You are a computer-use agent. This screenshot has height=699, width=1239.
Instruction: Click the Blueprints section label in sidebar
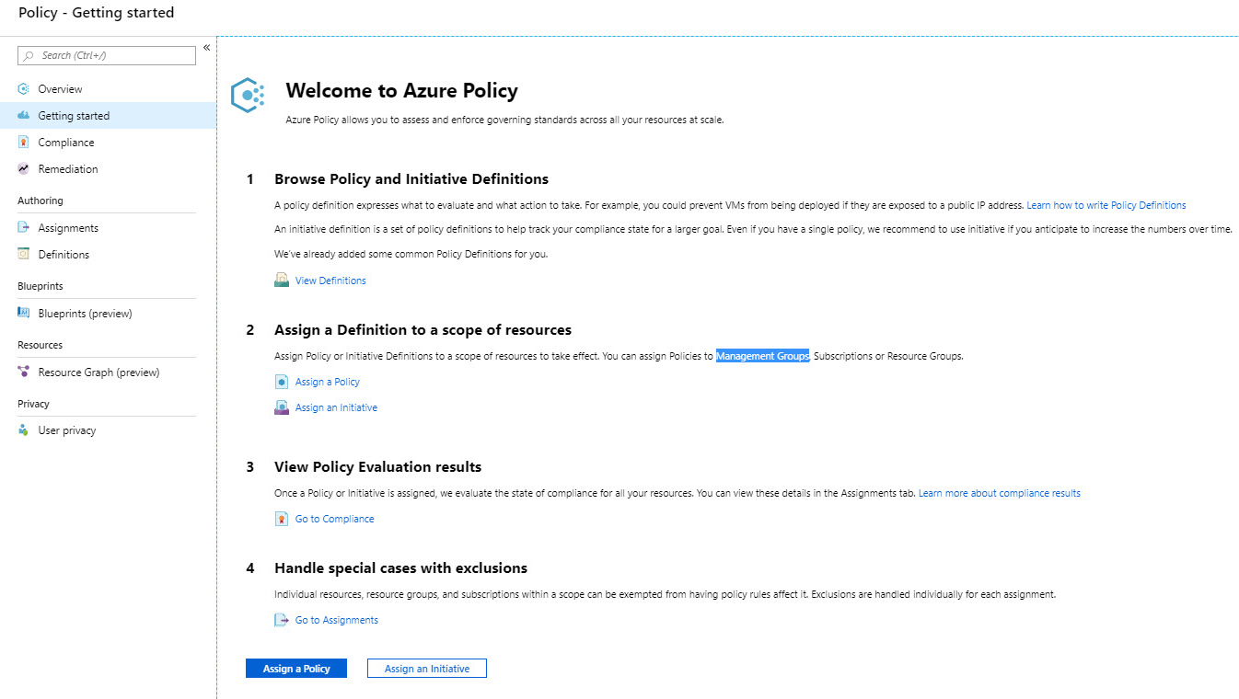pyautogui.click(x=41, y=286)
